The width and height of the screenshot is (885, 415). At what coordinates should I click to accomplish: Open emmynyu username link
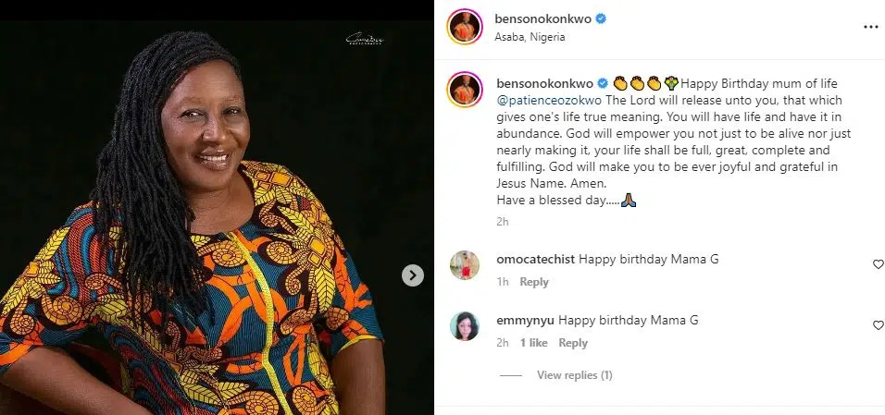[x=524, y=321]
